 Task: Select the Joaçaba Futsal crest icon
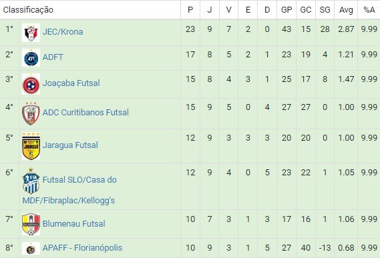pos(31,84)
